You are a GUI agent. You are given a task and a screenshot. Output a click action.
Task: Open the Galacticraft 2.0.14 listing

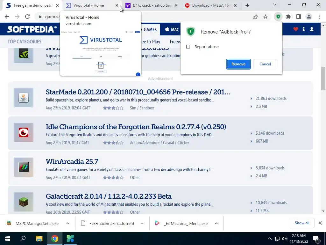pyautogui.click(x=109, y=196)
